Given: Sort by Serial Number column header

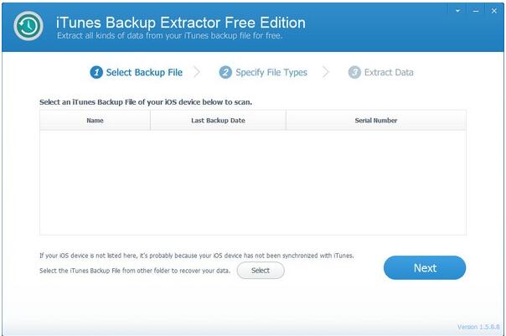Looking at the screenshot, I should [376, 121].
